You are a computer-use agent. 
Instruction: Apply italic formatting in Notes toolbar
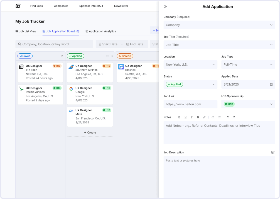point(191,117)
